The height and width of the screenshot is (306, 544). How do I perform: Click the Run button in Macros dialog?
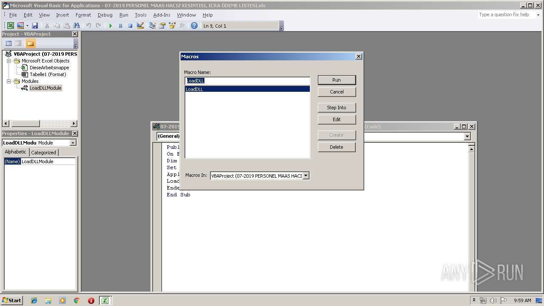[337, 80]
